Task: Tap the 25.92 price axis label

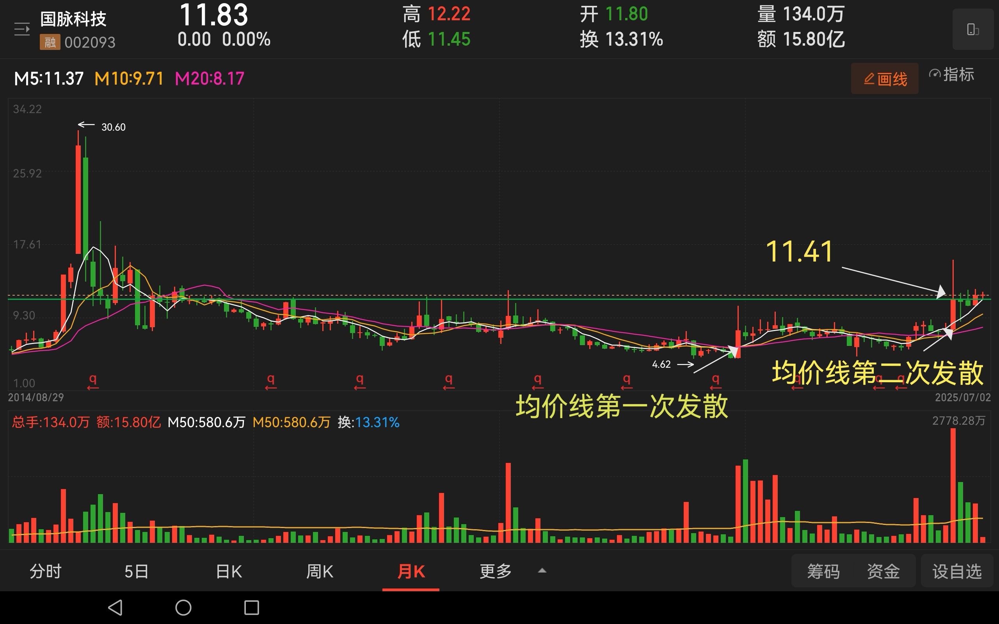Action: pos(27,174)
